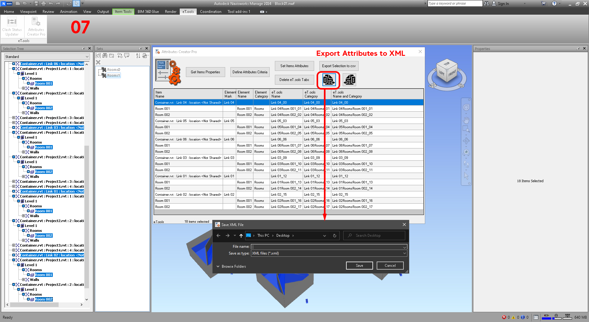Select the Look Around tool in navigation bar
This screenshot has height=322, width=589.
[466, 152]
